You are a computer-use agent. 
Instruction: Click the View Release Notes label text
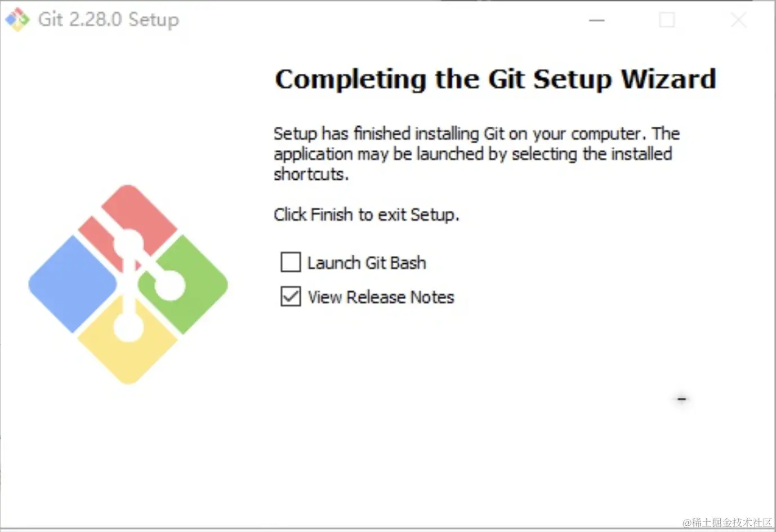pos(381,297)
